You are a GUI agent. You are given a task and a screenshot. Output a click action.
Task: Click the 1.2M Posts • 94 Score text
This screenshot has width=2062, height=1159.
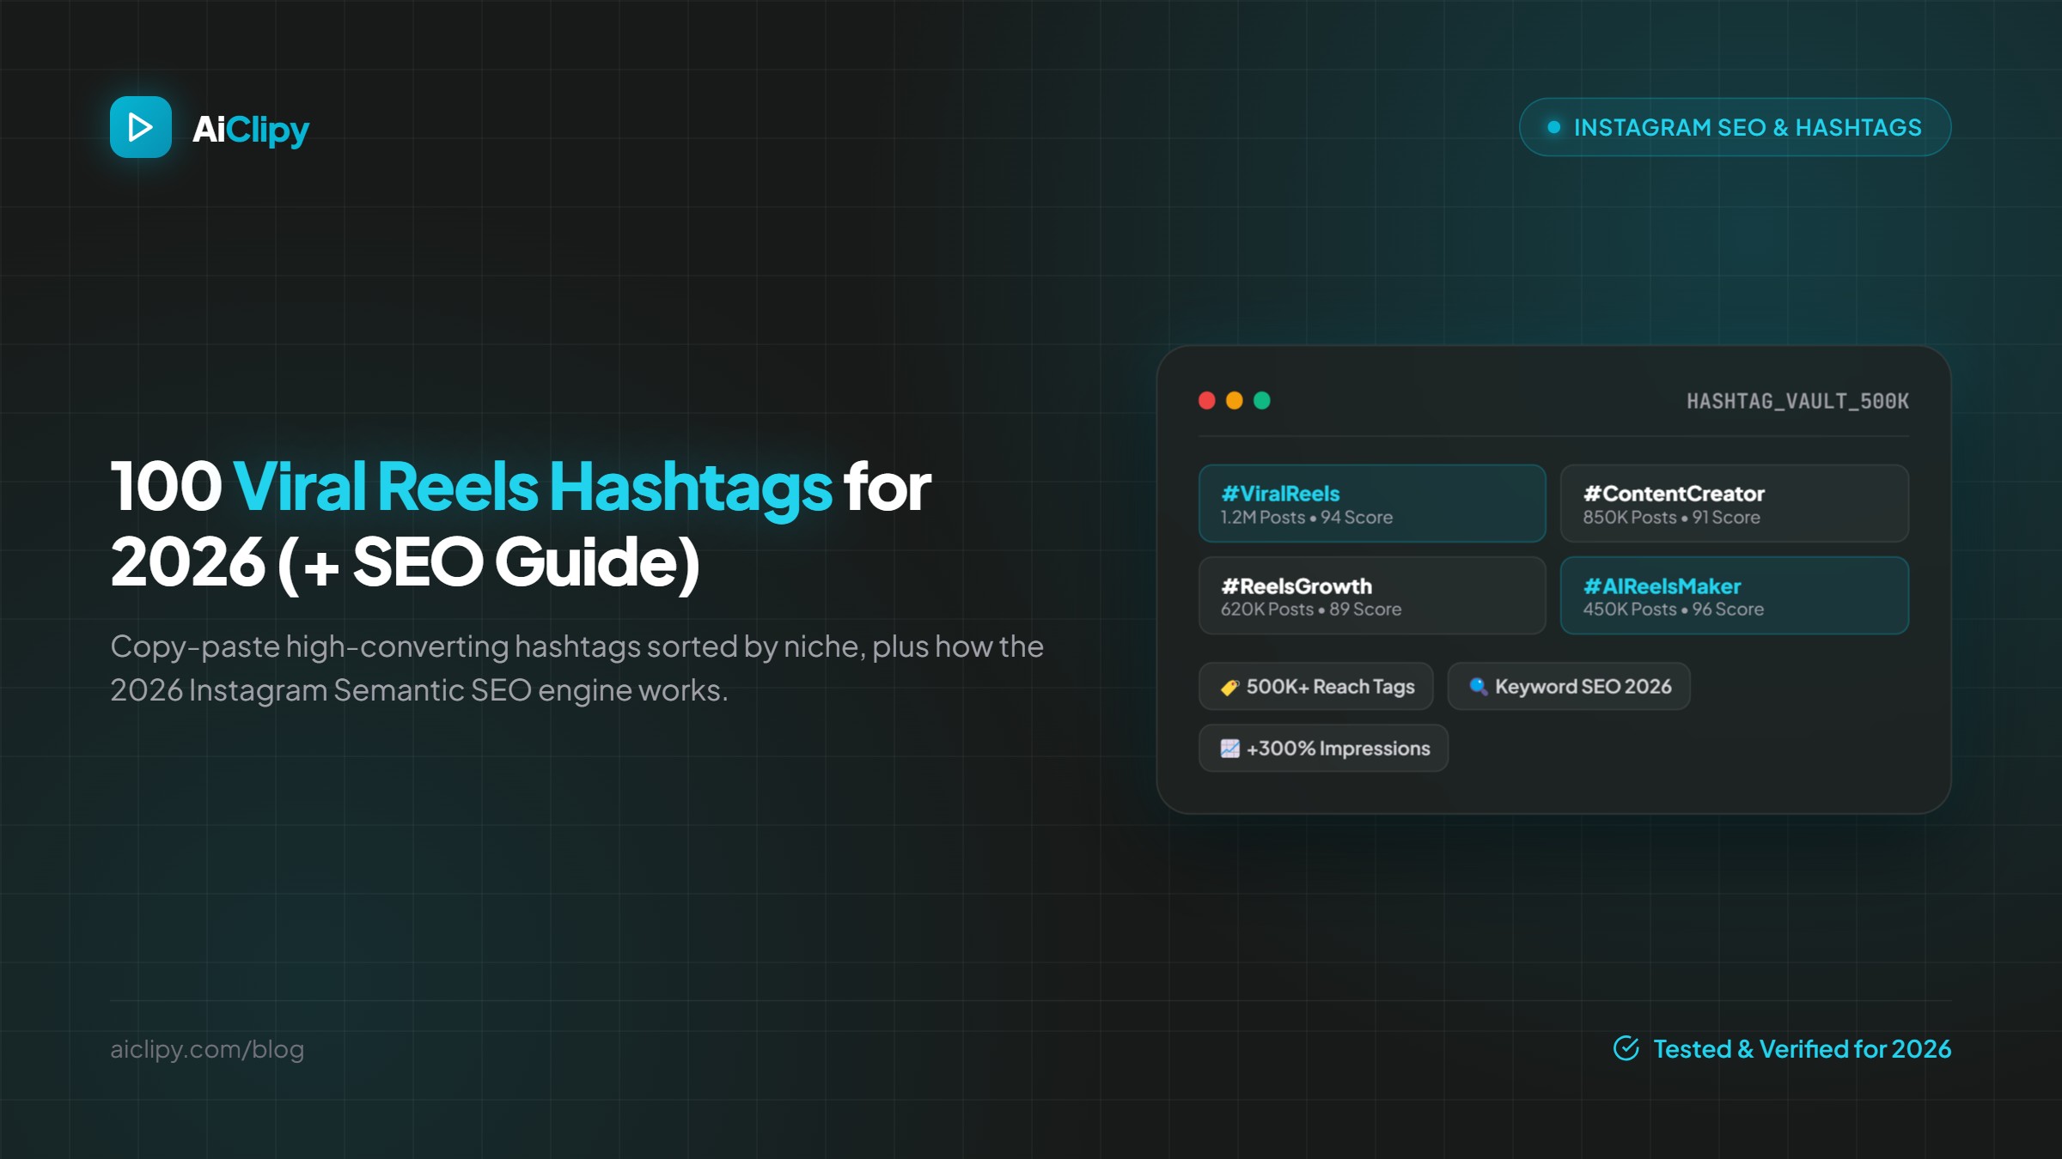click(1307, 518)
